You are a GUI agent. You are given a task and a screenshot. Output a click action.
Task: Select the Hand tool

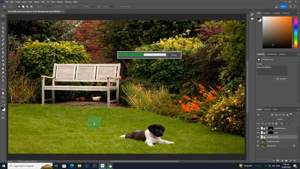3,93
